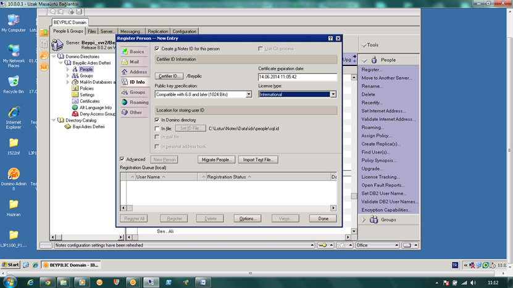Switch to People & Groups tab
Viewport: 513px width, 288px height.
pos(68,31)
